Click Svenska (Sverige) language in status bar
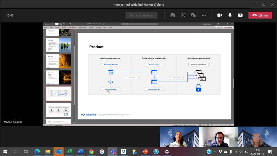 (x=58, y=125)
